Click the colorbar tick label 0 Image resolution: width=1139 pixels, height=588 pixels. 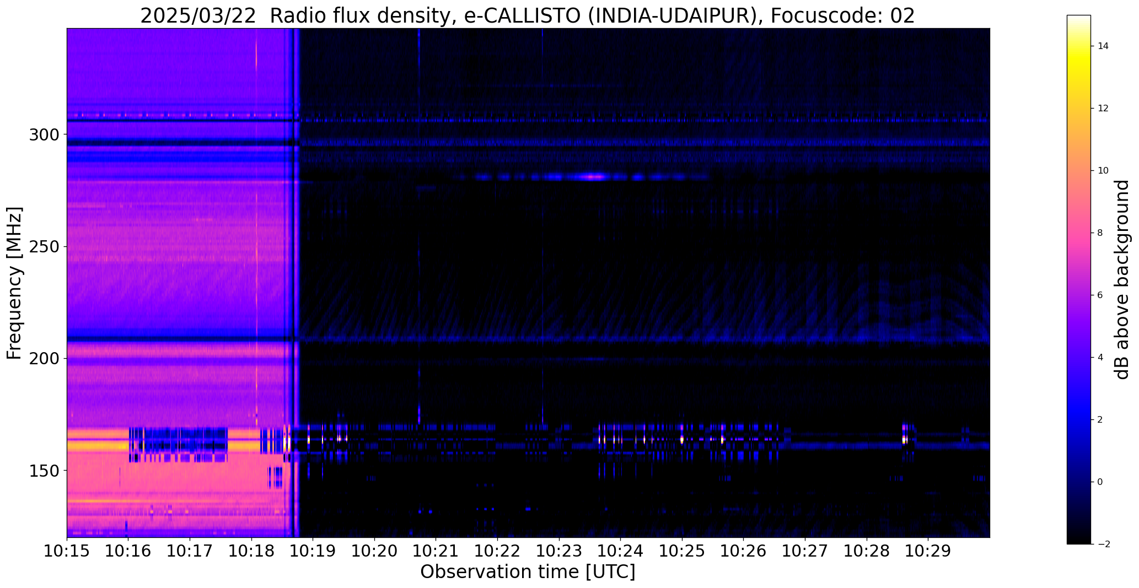point(1100,482)
